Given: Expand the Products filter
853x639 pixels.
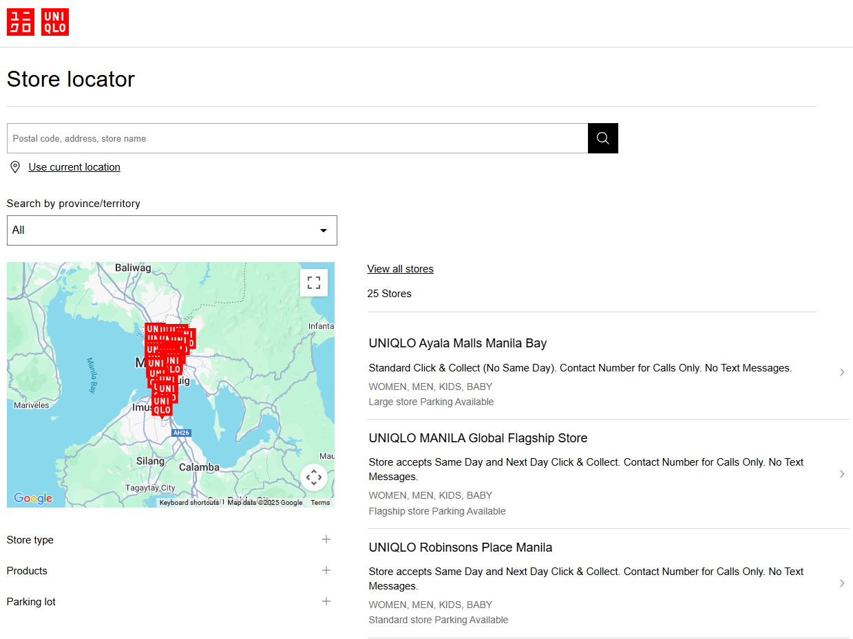Looking at the screenshot, I should tap(326, 571).
